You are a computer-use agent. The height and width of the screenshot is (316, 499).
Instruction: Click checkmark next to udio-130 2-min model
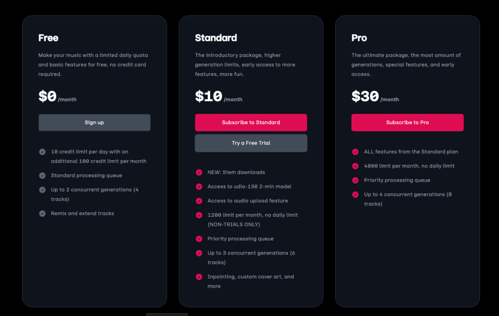point(199,186)
